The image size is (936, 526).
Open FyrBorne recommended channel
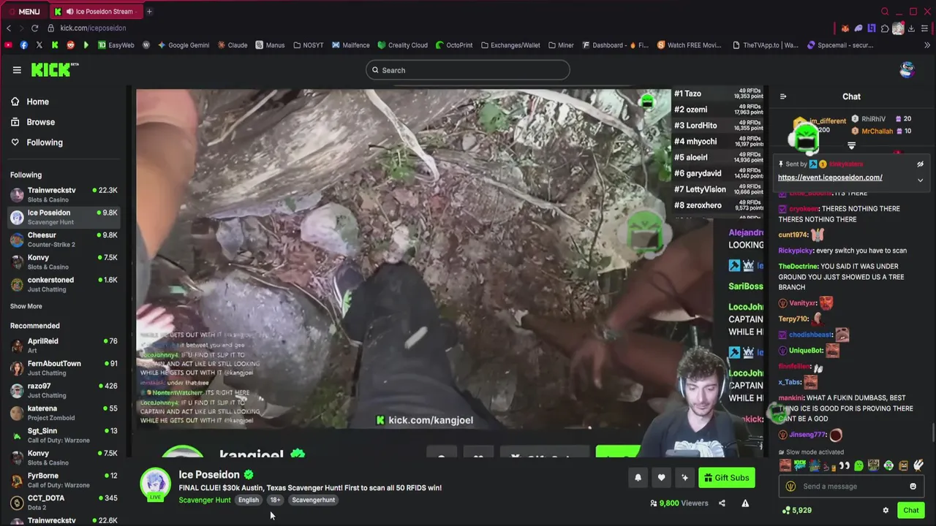(x=64, y=481)
